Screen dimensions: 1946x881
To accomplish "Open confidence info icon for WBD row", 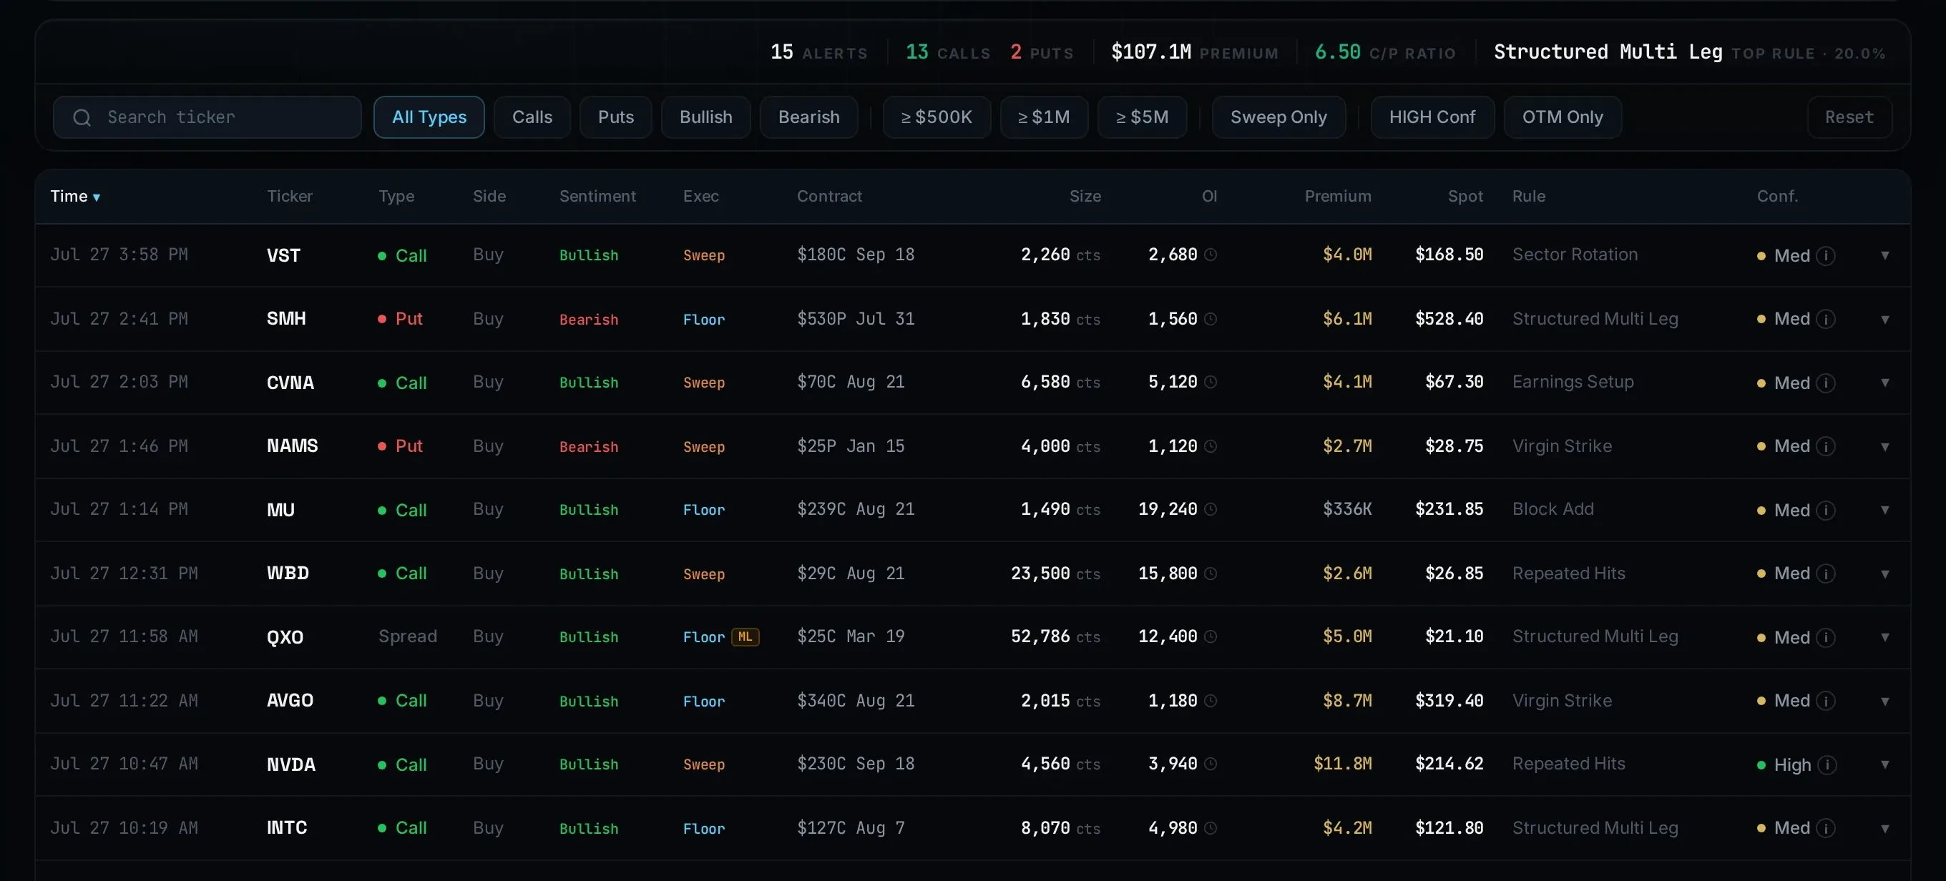I will pyautogui.click(x=1826, y=574).
